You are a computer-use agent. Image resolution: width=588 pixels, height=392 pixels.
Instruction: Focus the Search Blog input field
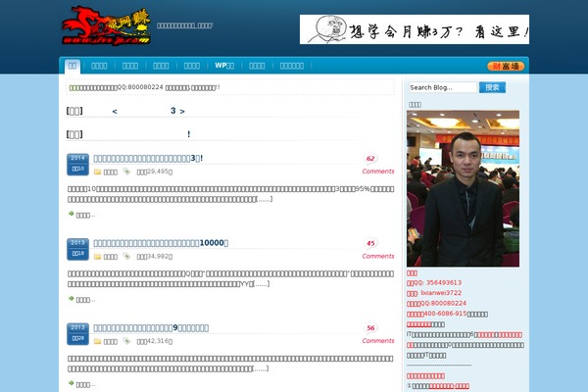tap(443, 87)
